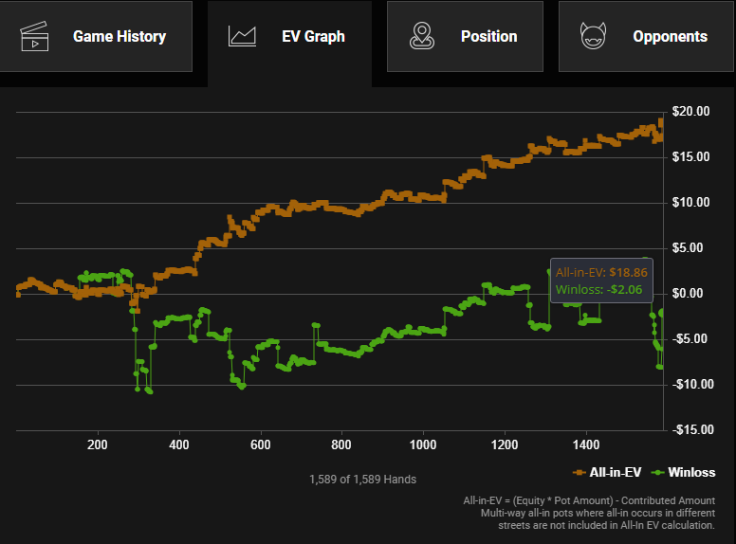Click the 1200 hands x-axis label
The image size is (736, 544).
(x=505, y=444)
